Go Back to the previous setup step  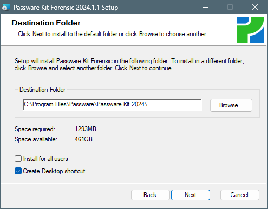pos(150,195)
